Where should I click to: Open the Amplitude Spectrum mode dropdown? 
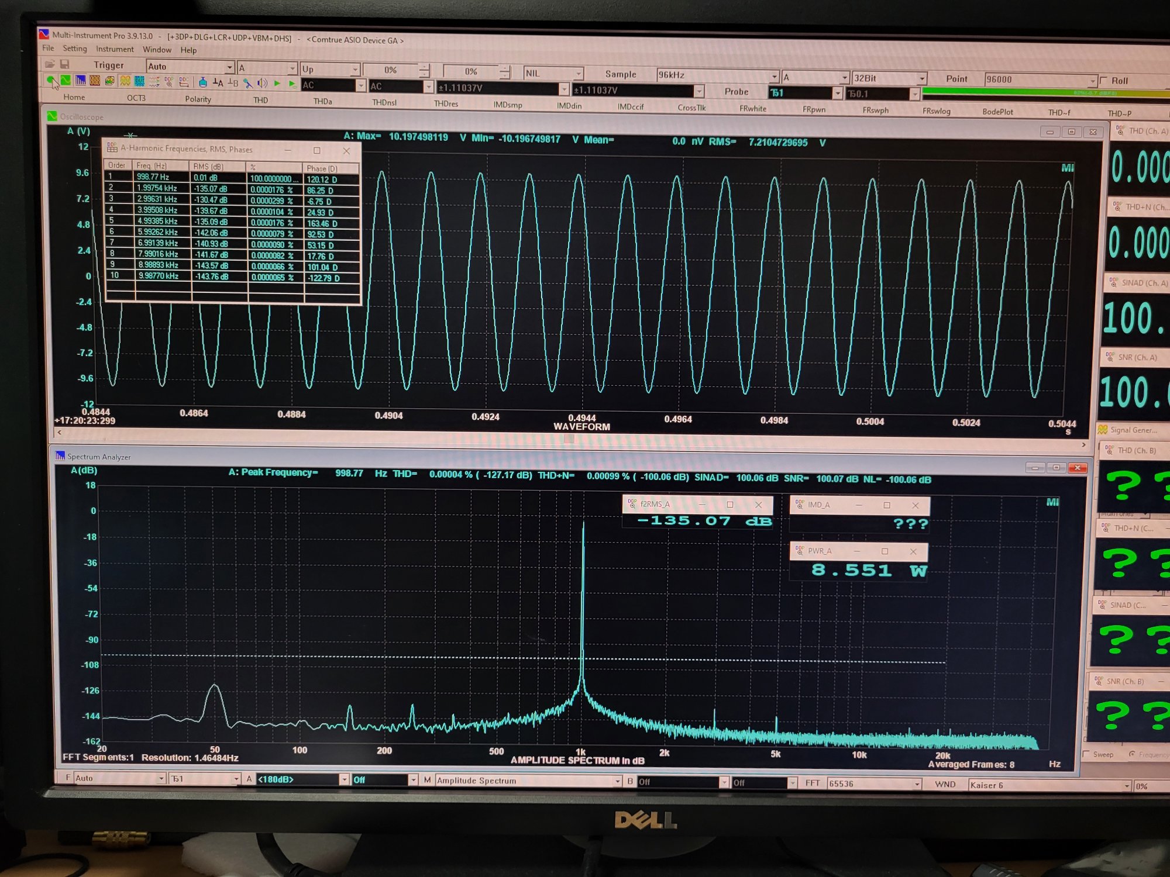coord(528,781)
